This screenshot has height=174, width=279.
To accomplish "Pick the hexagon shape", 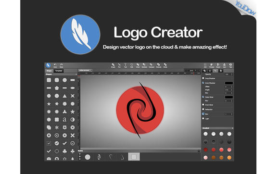I will (49, 96).
